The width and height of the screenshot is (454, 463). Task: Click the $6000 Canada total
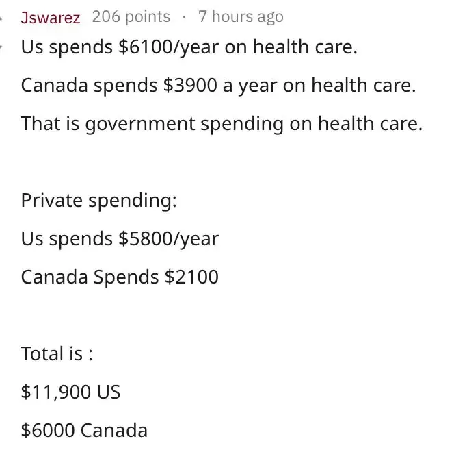[84, 430]
